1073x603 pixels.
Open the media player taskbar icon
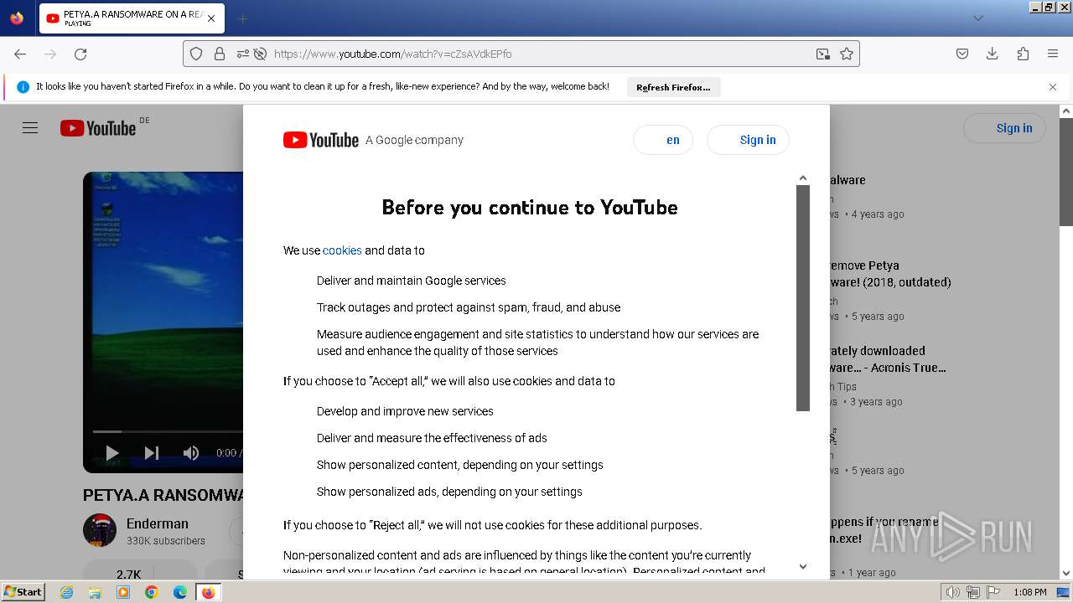coord(123,592)
